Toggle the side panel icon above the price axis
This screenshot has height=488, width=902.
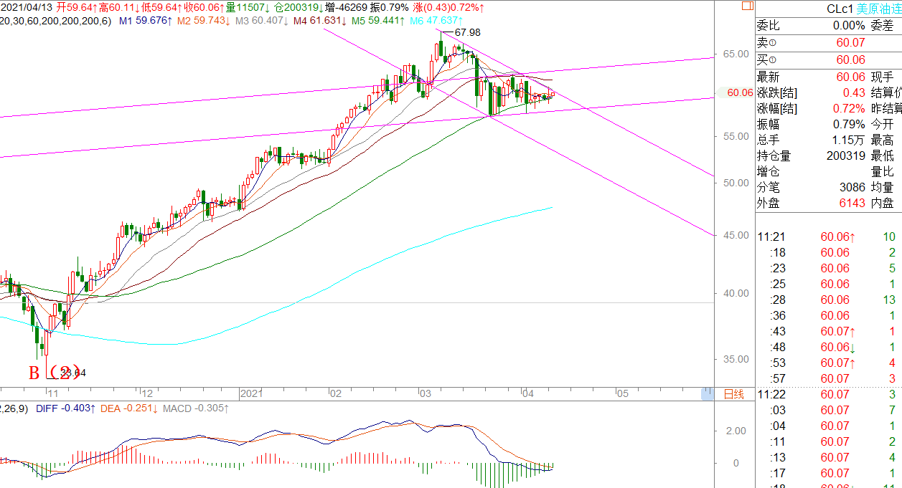[746, 6]
